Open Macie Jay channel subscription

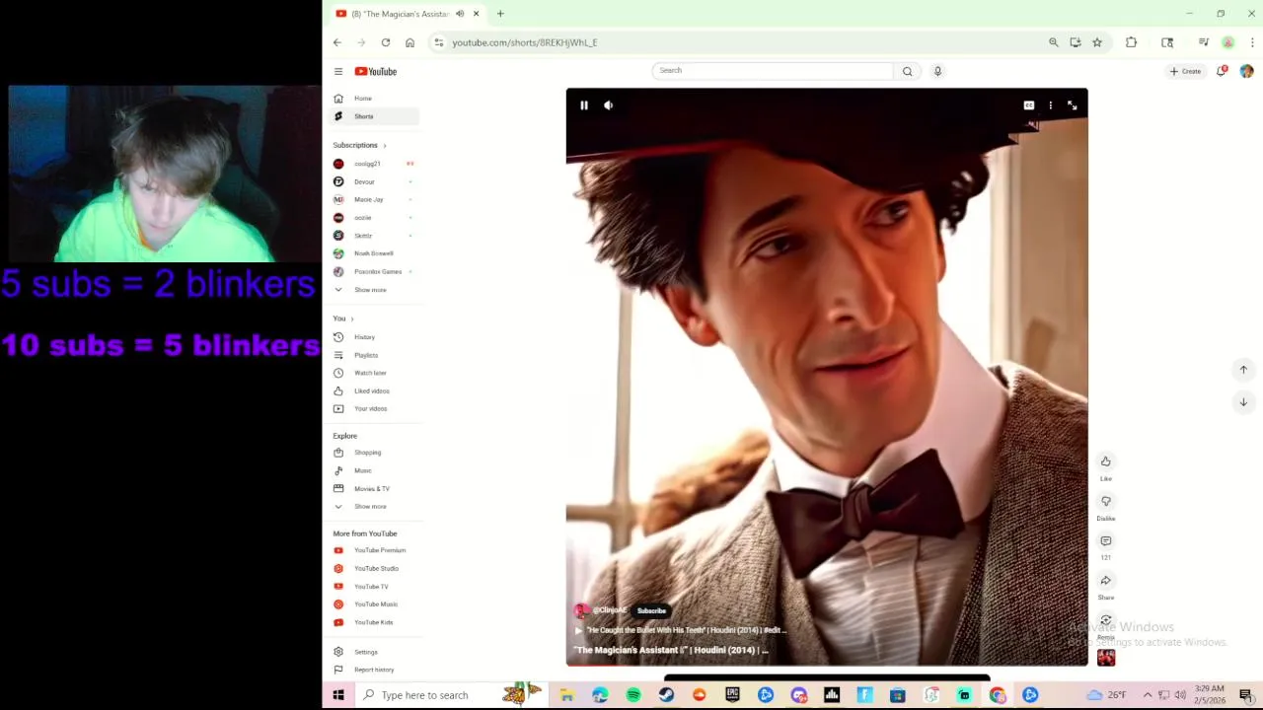pos(374,199)
